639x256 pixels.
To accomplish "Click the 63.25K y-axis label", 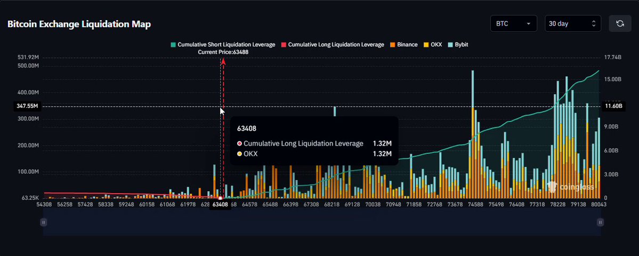I will click(30, 198).
